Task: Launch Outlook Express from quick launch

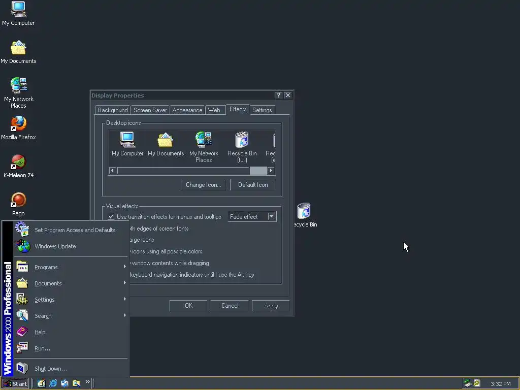Action: pos(64,383)
